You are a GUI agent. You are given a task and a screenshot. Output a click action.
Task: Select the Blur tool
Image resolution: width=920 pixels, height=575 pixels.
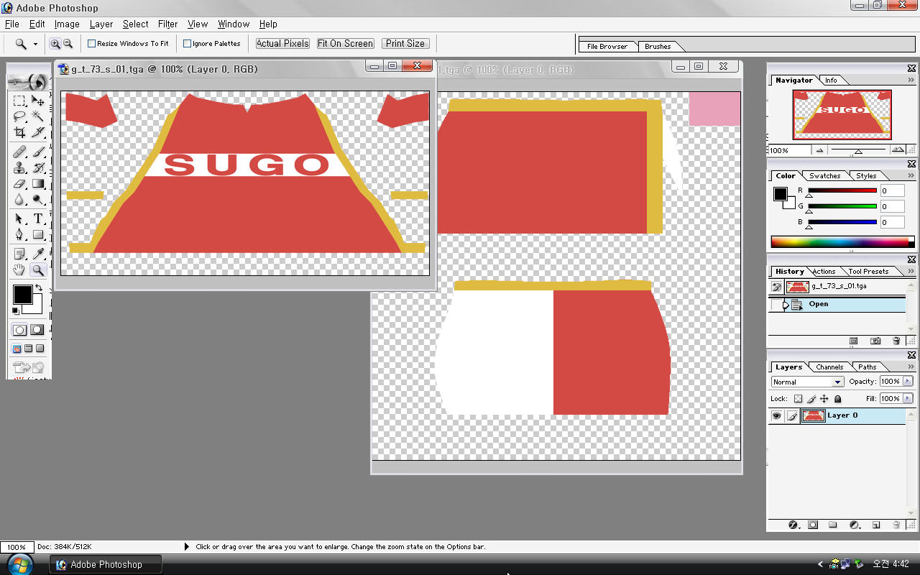coord(20,200)
